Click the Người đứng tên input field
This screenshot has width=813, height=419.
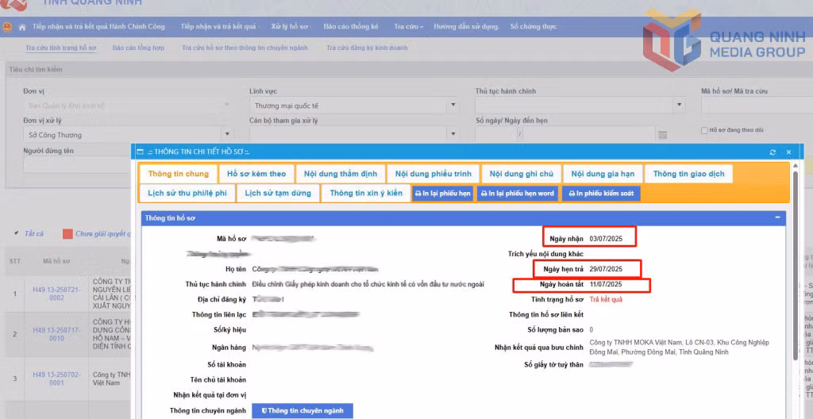(76, 165)
